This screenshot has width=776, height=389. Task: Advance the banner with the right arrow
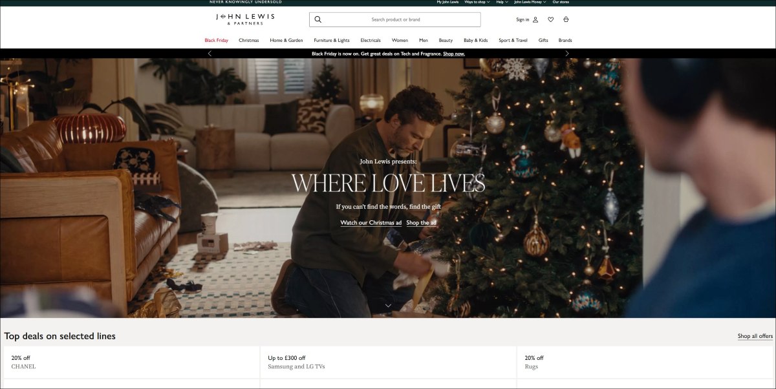point(567,53)
